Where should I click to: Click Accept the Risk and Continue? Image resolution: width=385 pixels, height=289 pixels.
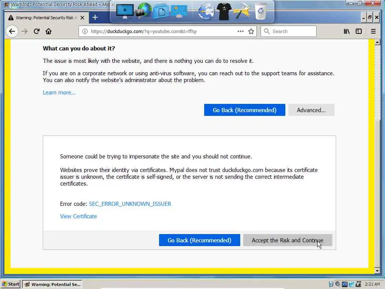coord(288,240)
